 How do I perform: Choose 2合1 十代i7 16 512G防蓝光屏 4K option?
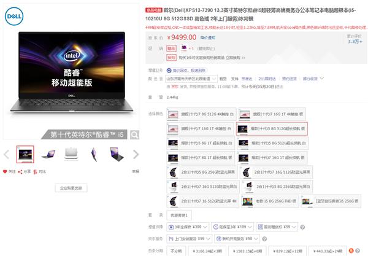pyautogui.click(x=203, y=201)
